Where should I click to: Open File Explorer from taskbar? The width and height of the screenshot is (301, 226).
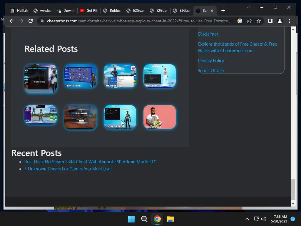pyautogui.click(x=170, y=219)
